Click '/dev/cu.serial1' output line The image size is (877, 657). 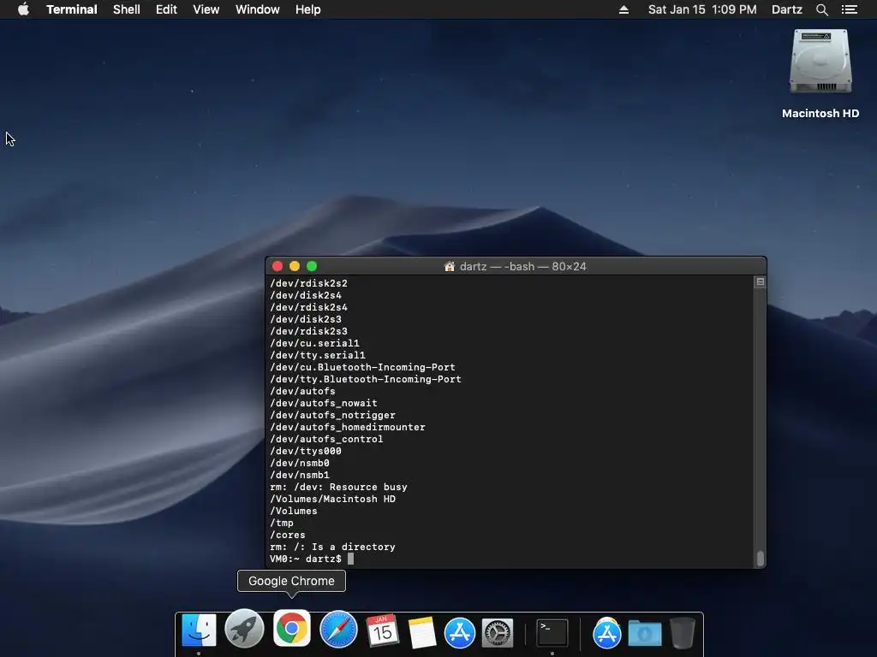(x=314, y=343)
